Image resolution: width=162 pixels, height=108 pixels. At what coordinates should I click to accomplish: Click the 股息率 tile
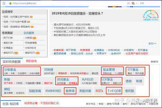70,91
